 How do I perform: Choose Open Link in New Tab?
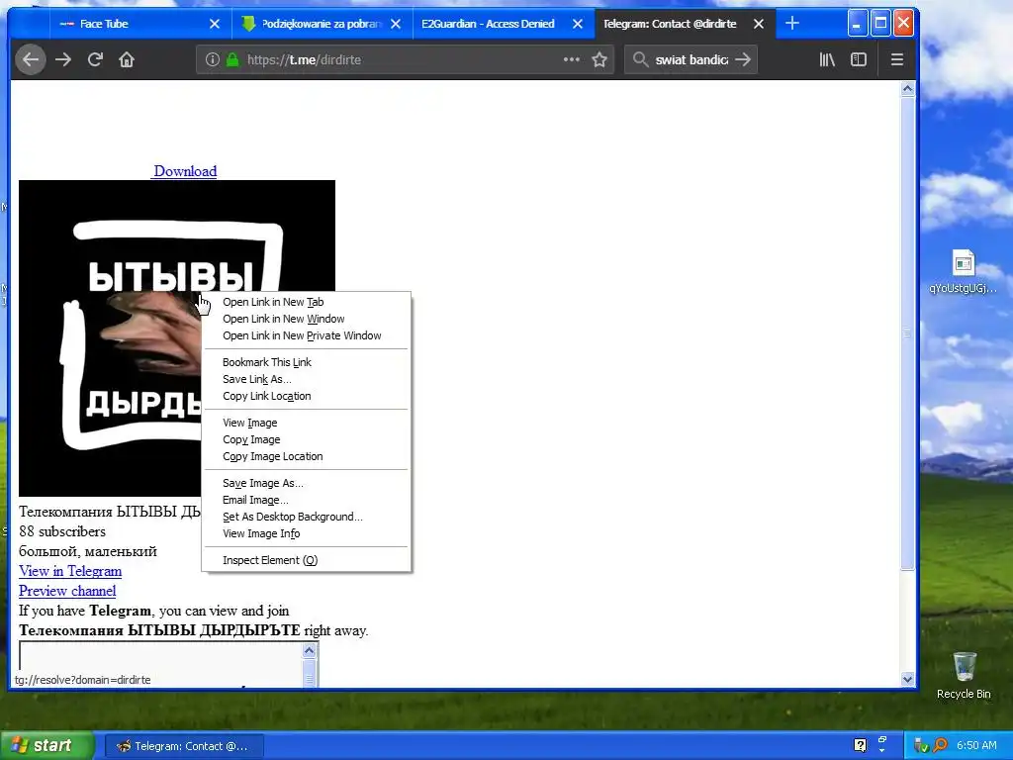(307, 302)
